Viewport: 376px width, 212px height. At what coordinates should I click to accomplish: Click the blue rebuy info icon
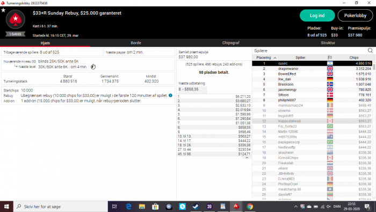pos(170,95)
